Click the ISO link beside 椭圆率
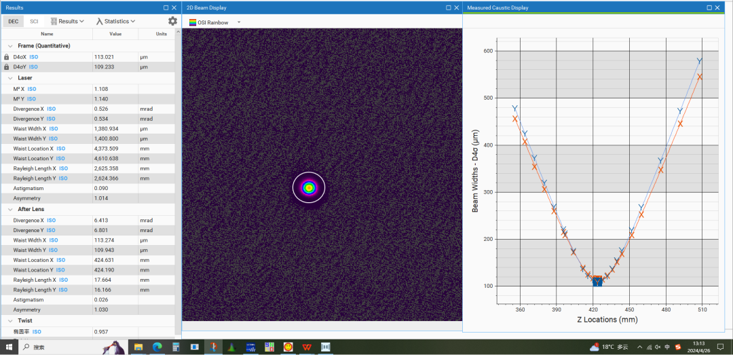733x355 pixels. coord(37,332)
